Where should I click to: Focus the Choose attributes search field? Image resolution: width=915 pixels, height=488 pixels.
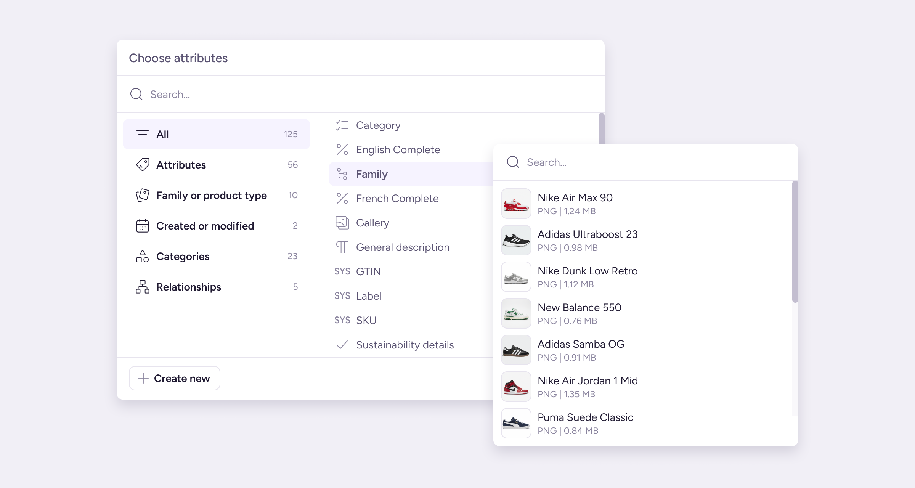coord(361,94)
